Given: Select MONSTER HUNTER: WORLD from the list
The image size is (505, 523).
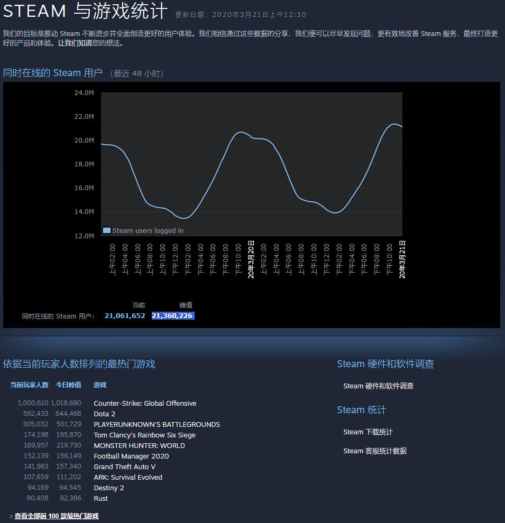Looking at the screenshot, I should pyautogui.click(x=139, y=445).
